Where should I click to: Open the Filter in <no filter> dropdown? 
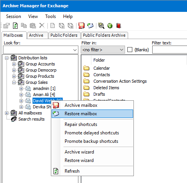click(x=122, y=50)
